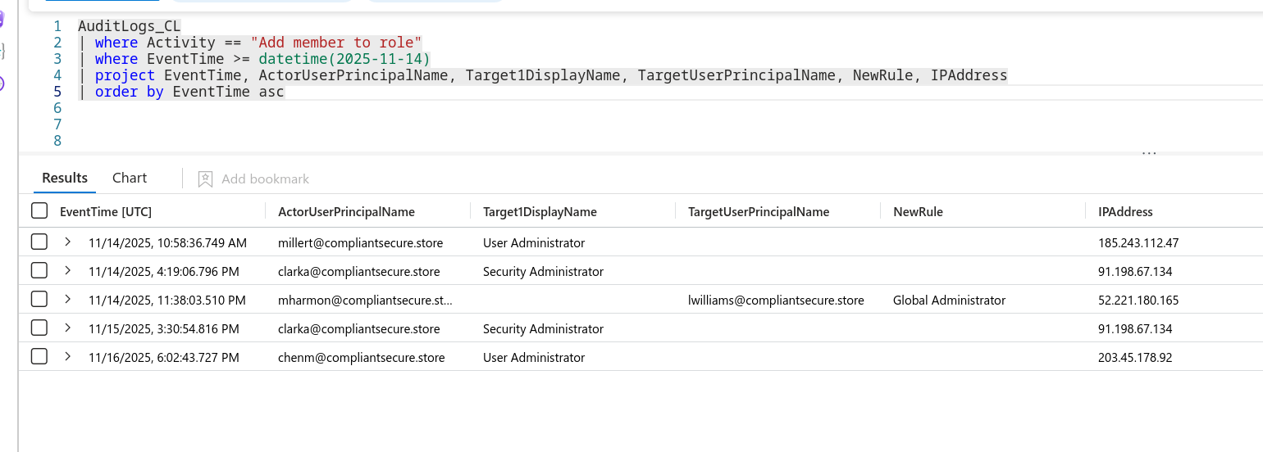
Task: Click the IPAddress column header
Action: (1125, 211)
